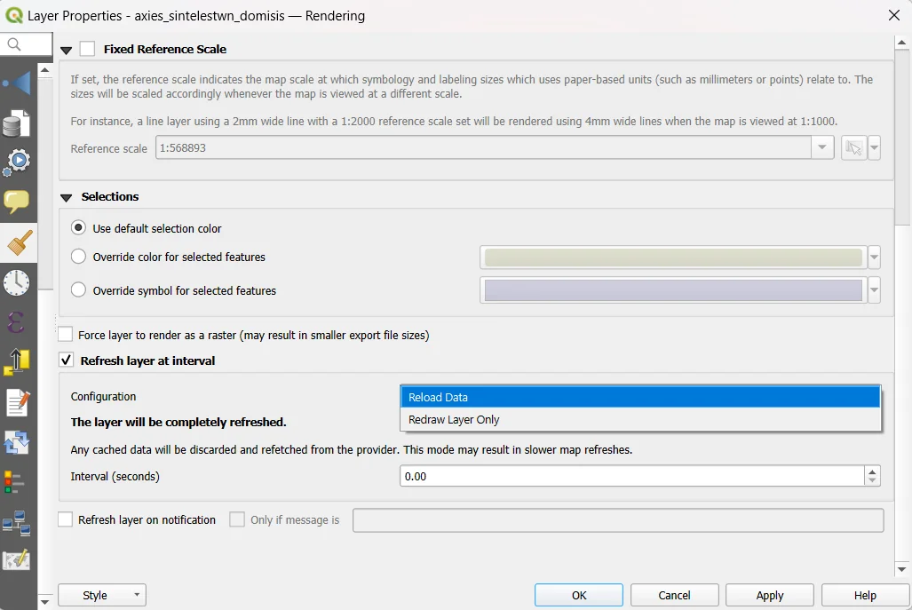The image size is (912, 610).
Task: Choose Reload Data from the list
Action: (639, 398)
